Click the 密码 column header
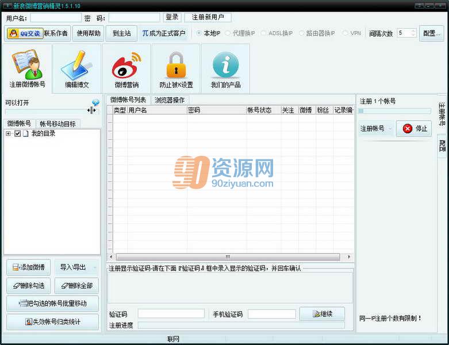The height and width of the screenshot is (345, 449). [x=217, y=110]
